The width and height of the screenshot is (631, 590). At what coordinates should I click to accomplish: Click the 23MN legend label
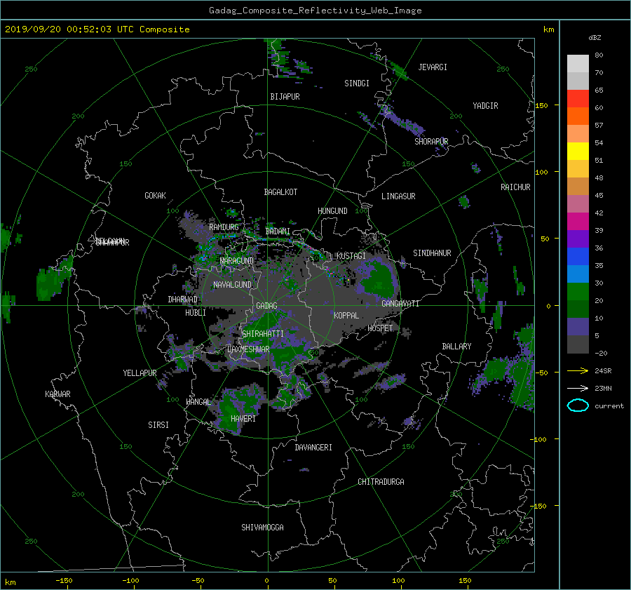[603, 388]
